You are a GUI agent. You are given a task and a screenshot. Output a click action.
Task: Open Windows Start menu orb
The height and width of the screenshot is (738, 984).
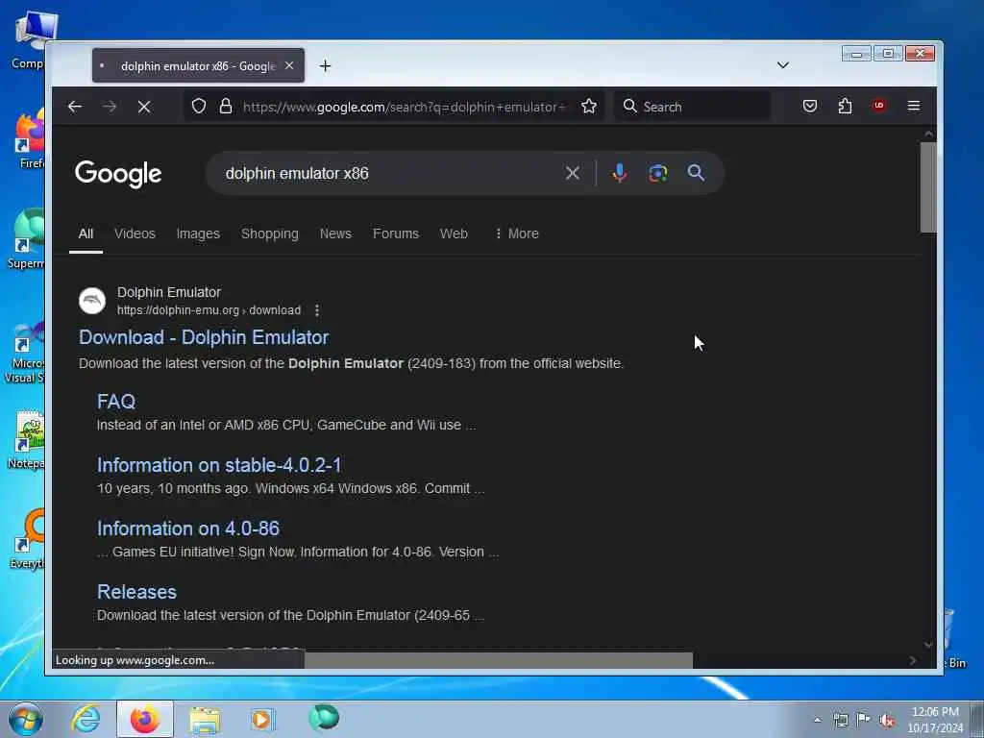[x=26, y=719]
